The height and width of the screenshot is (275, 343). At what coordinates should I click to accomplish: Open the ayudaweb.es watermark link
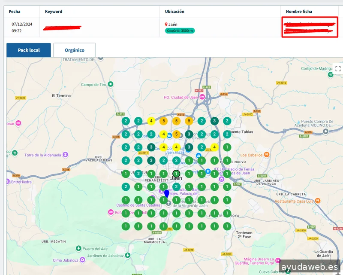pos(310,268)
